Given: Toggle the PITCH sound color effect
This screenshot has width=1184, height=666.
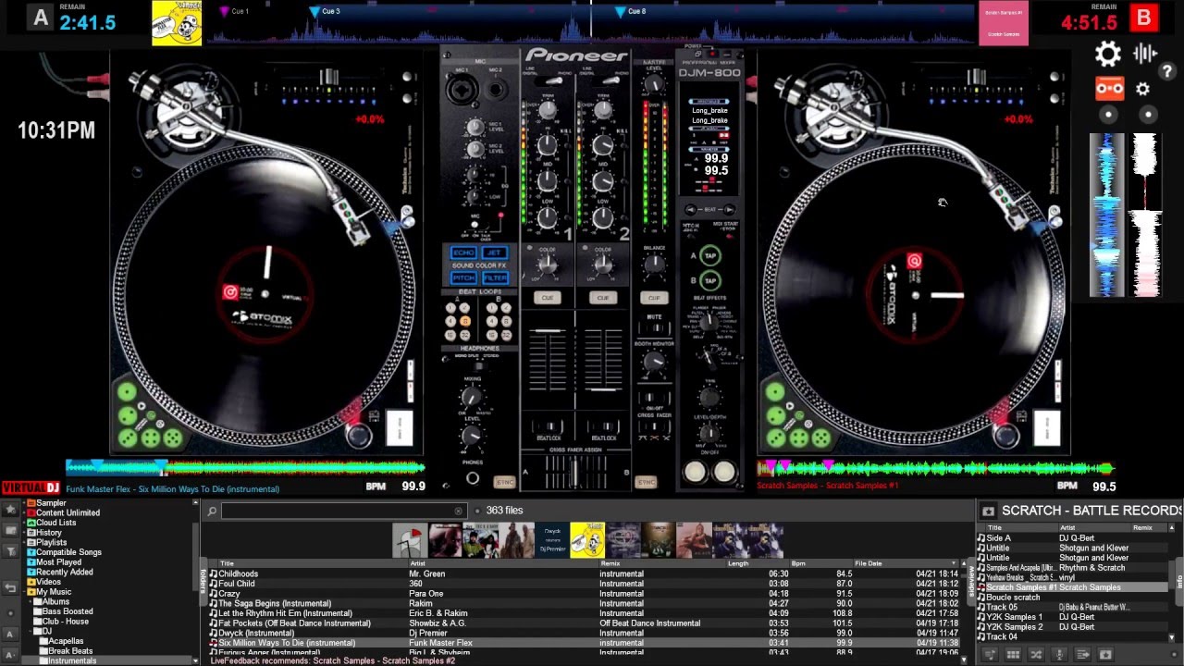Looking at the screenshot, I should click(x=463, y=278).
